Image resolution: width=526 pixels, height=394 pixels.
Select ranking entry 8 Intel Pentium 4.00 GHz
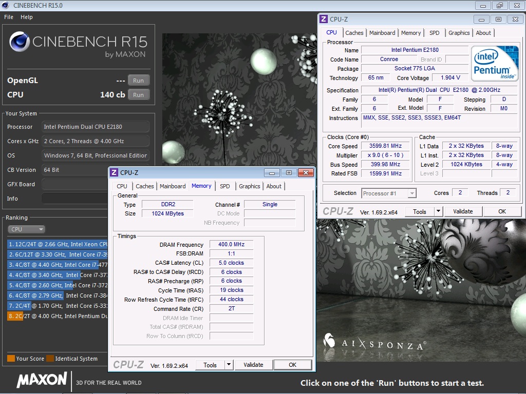coord(58,316)
